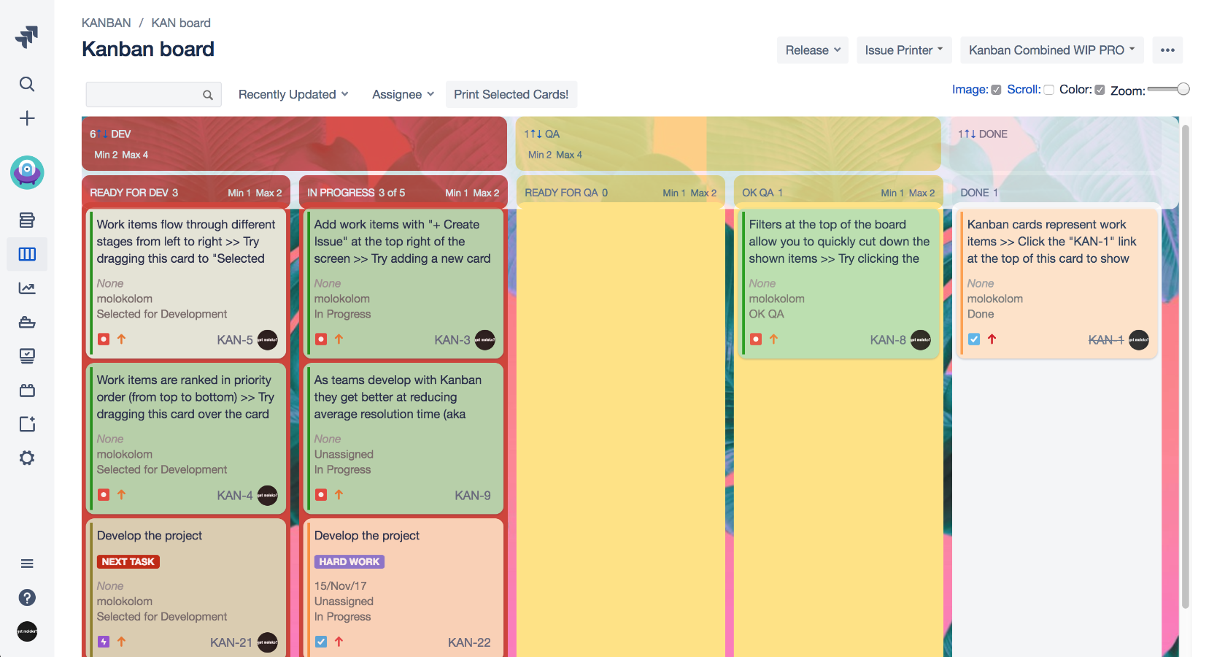Open the Assignee filter dropdown

[401, 94]
